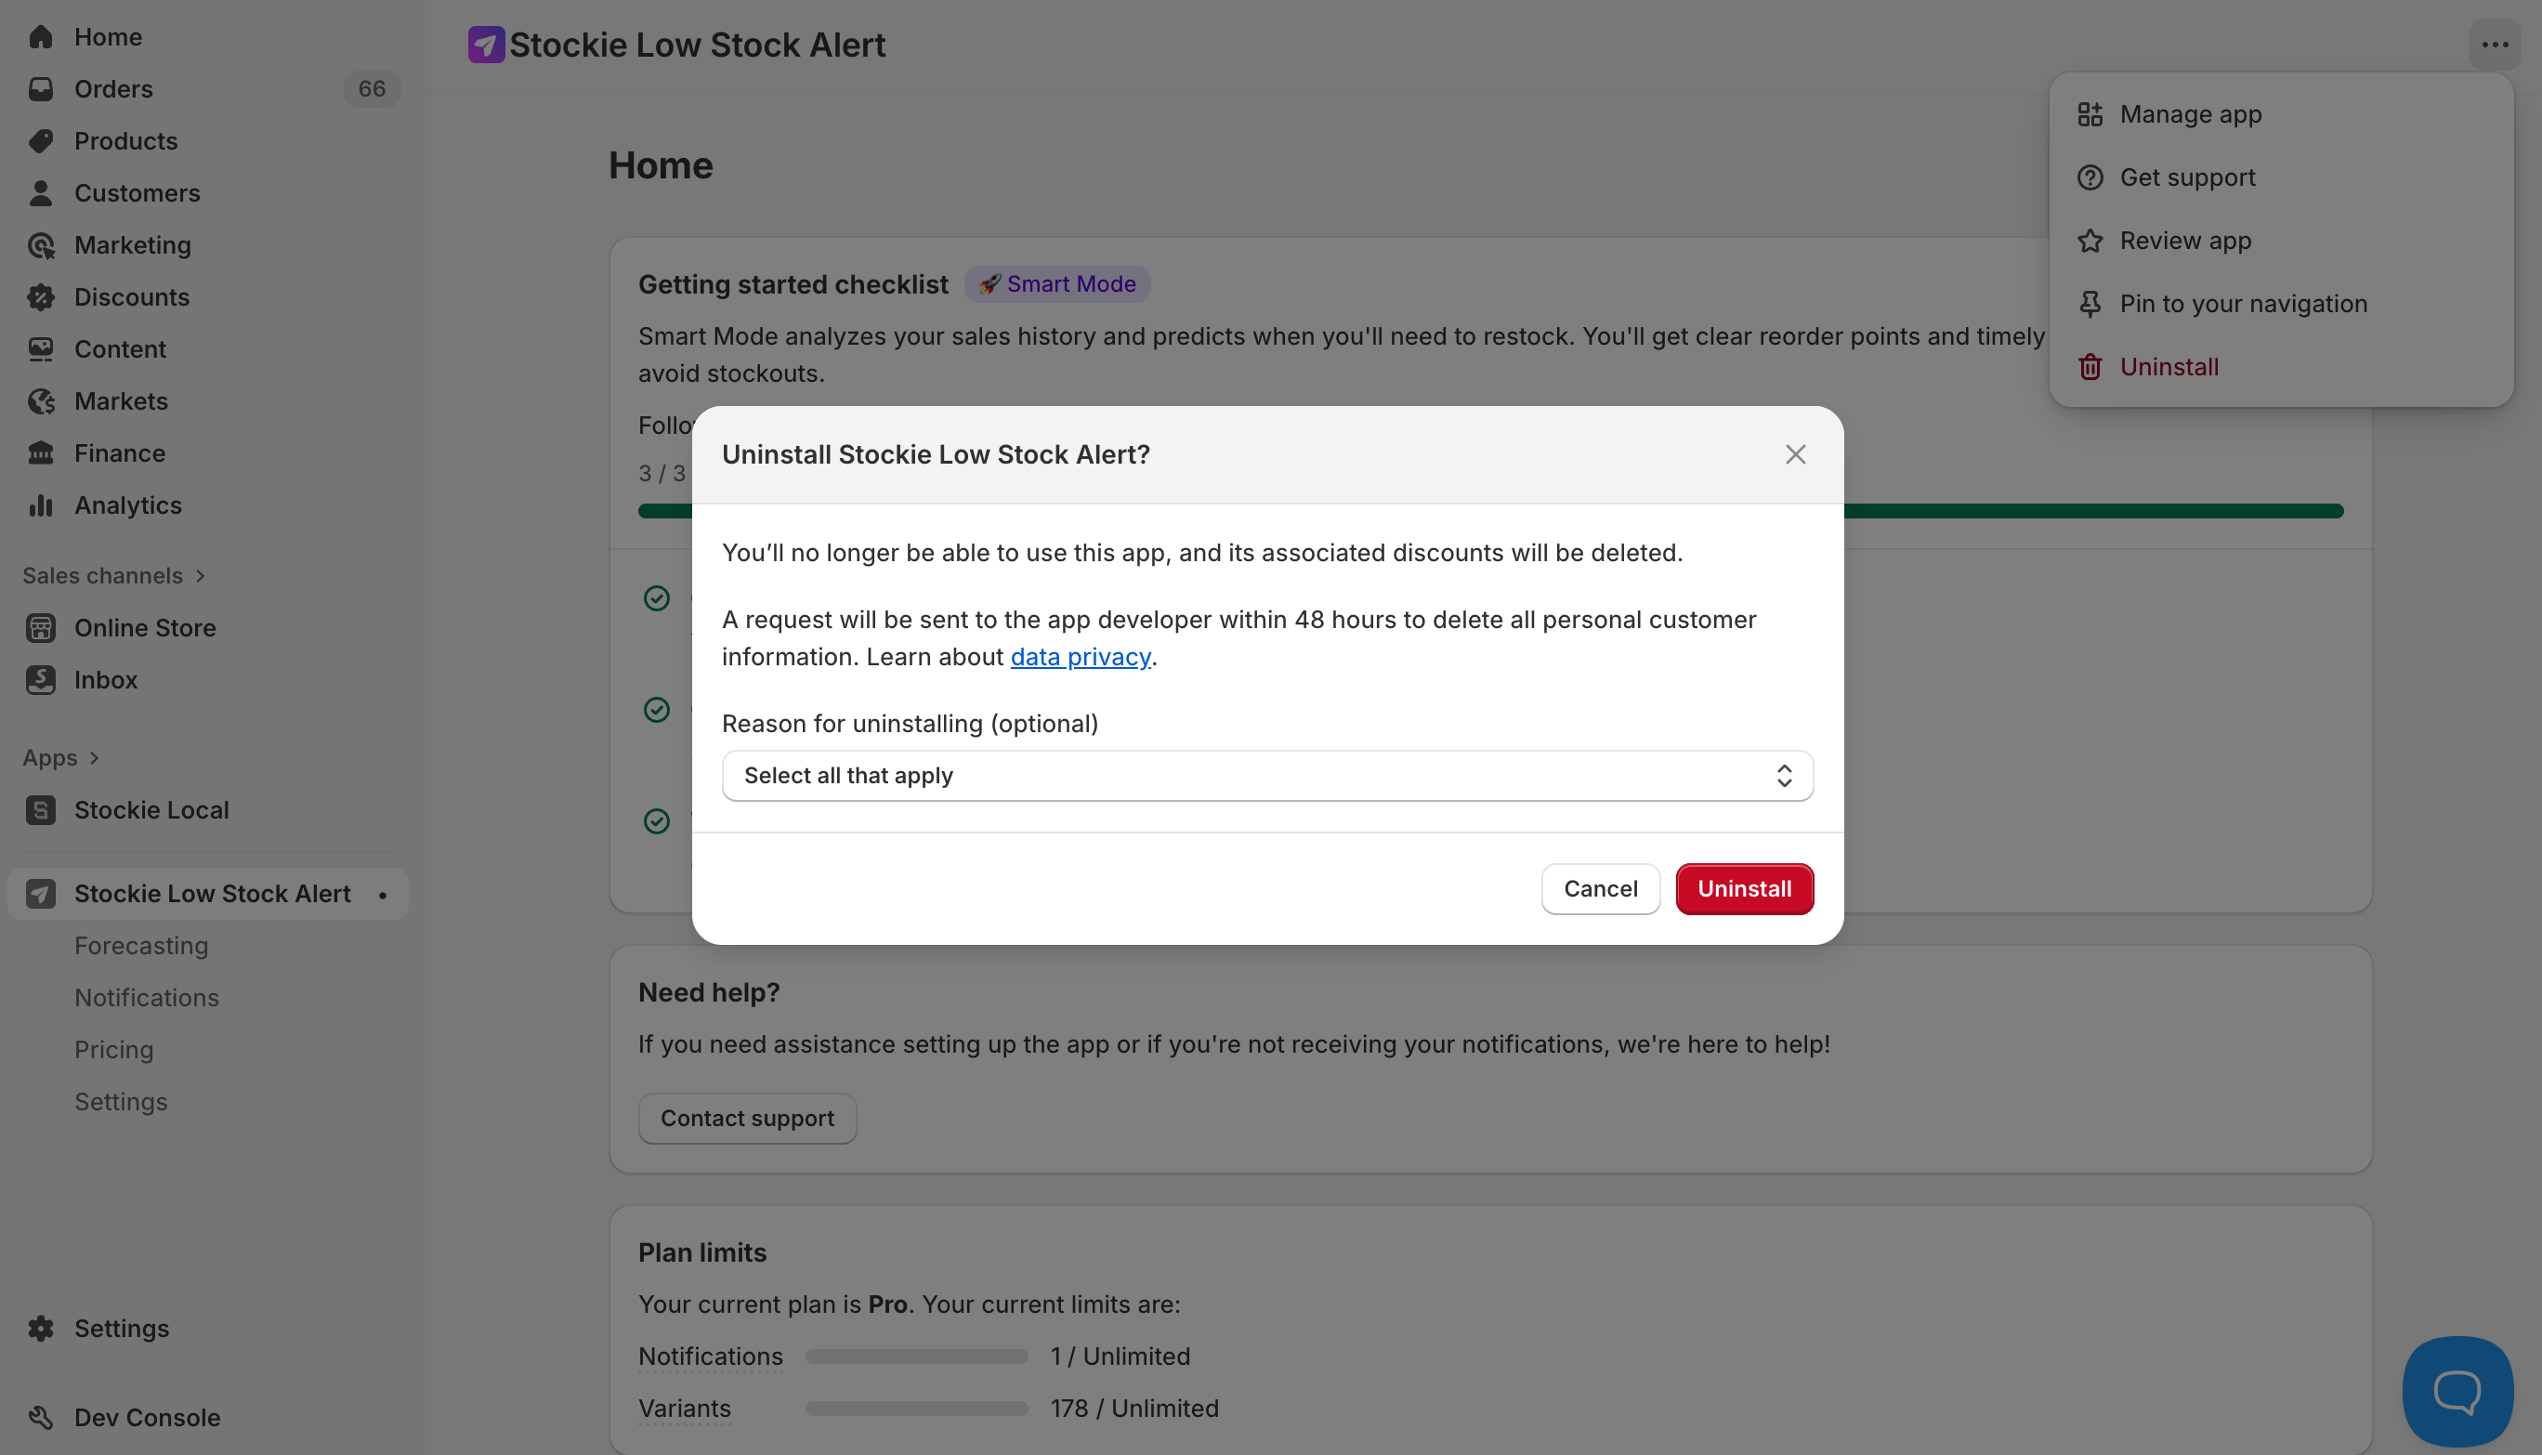Click the Settings gear icon in sidebar
This screenshot has height=1455, width=2542.
[x=41, y=1328]
